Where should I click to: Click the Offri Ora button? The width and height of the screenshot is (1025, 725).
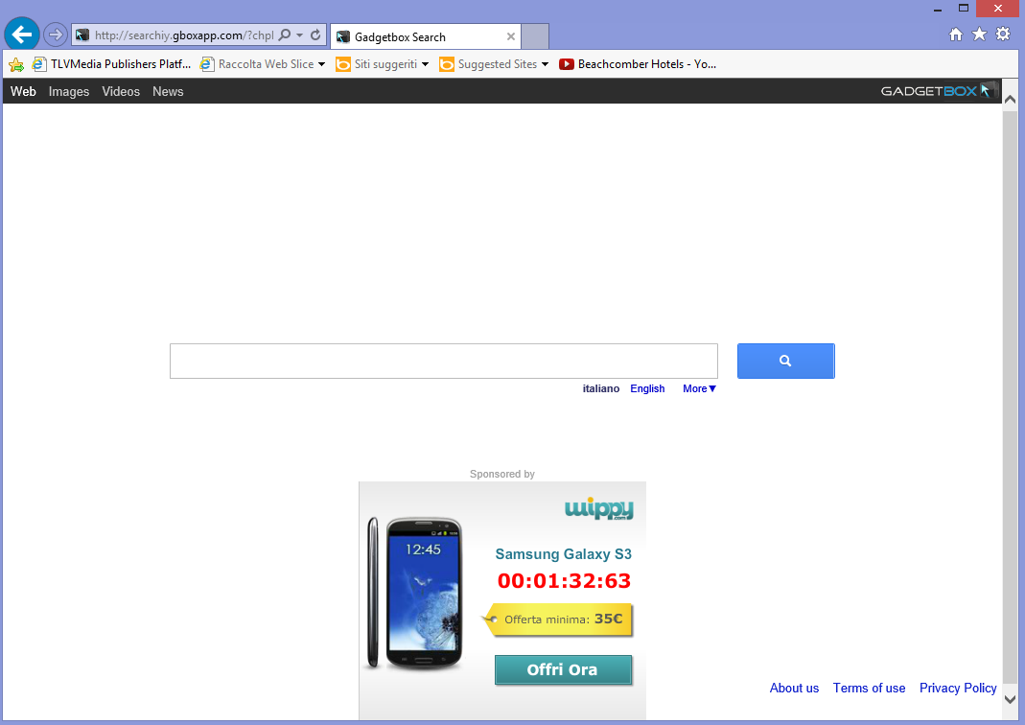click(x=563, y=669)
